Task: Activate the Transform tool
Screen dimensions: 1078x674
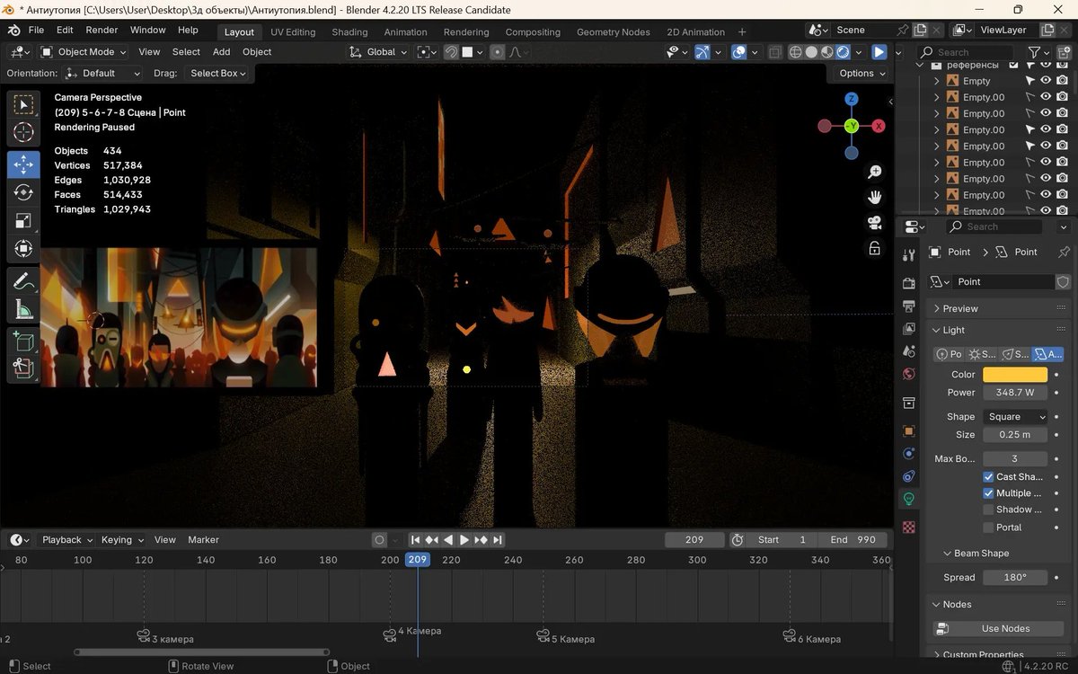Action: point(23,248)
